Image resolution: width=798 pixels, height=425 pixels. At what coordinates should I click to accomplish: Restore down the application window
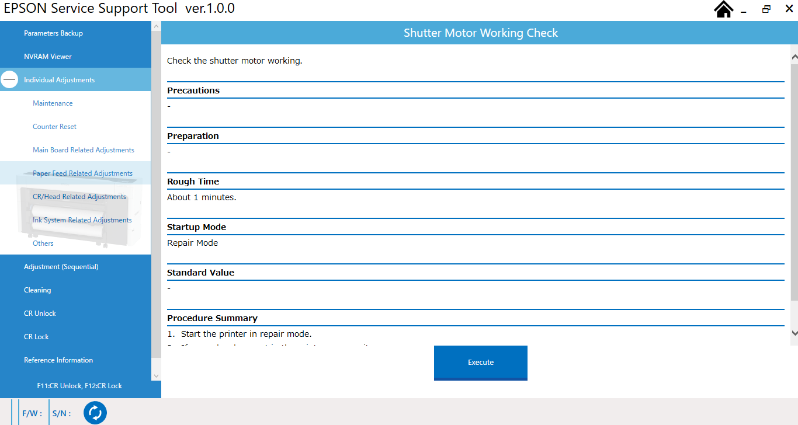point(766,9)
